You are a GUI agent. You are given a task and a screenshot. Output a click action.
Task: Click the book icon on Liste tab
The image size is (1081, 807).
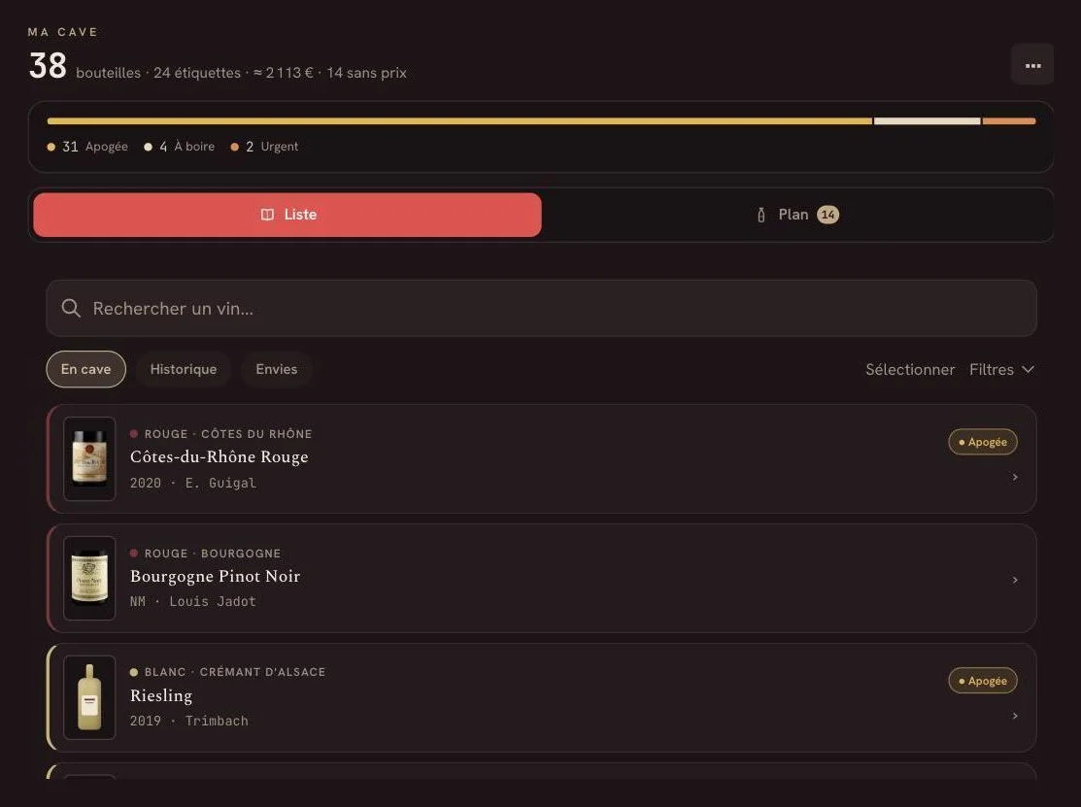(267, 215)
